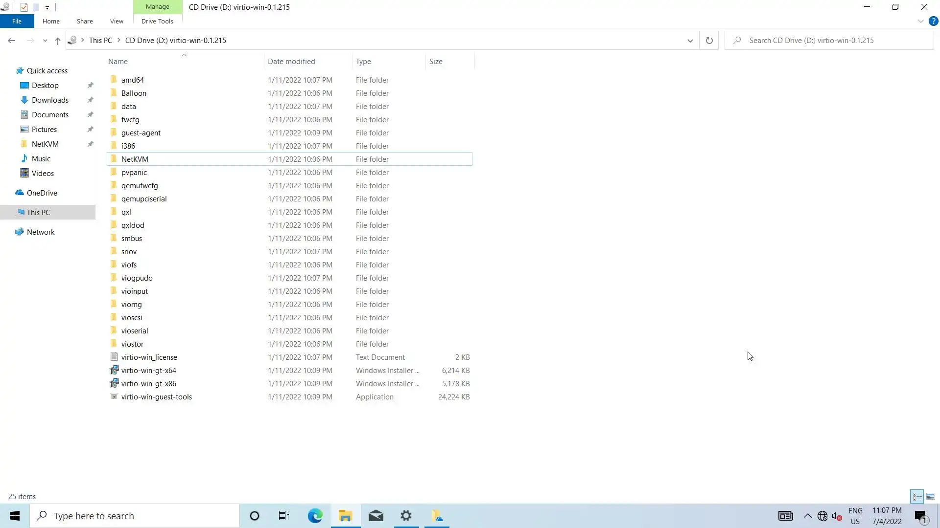This screenshot has width=940, height=528.
Task: Go up one folder level arrow
Action: [x=58, y=41]
